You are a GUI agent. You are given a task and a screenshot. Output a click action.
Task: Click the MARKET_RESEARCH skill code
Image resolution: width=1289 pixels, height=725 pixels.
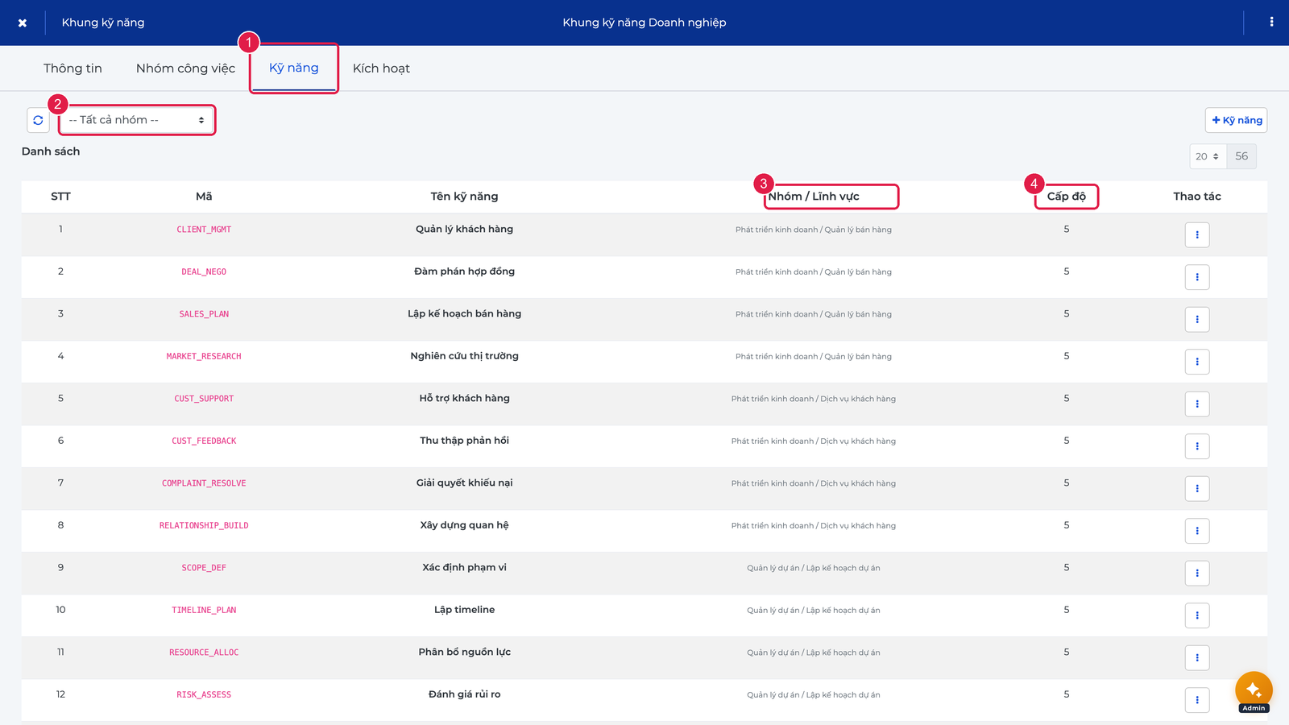(204, 356)
